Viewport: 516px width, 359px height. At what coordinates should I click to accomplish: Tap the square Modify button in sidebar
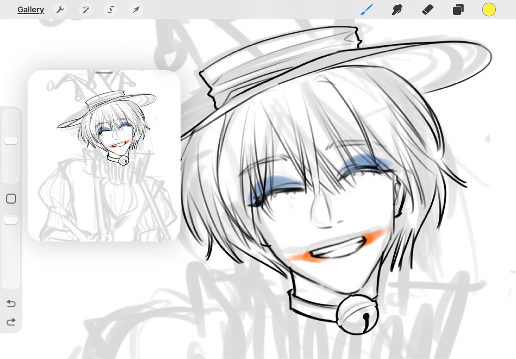(11, 199)
